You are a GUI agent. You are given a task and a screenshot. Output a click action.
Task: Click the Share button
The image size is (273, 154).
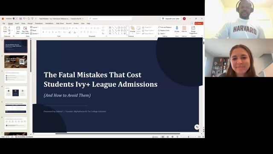[x=199, y=24]
